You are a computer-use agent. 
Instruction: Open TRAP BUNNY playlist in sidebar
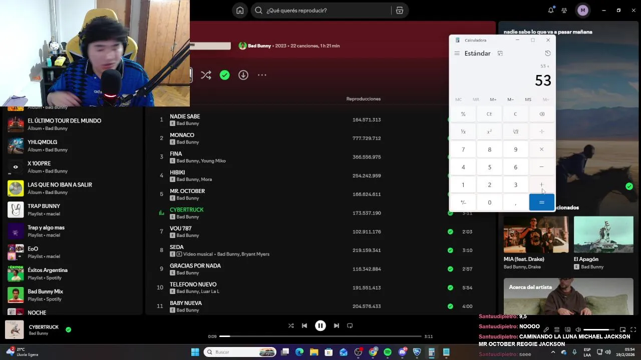pos(73,209)
